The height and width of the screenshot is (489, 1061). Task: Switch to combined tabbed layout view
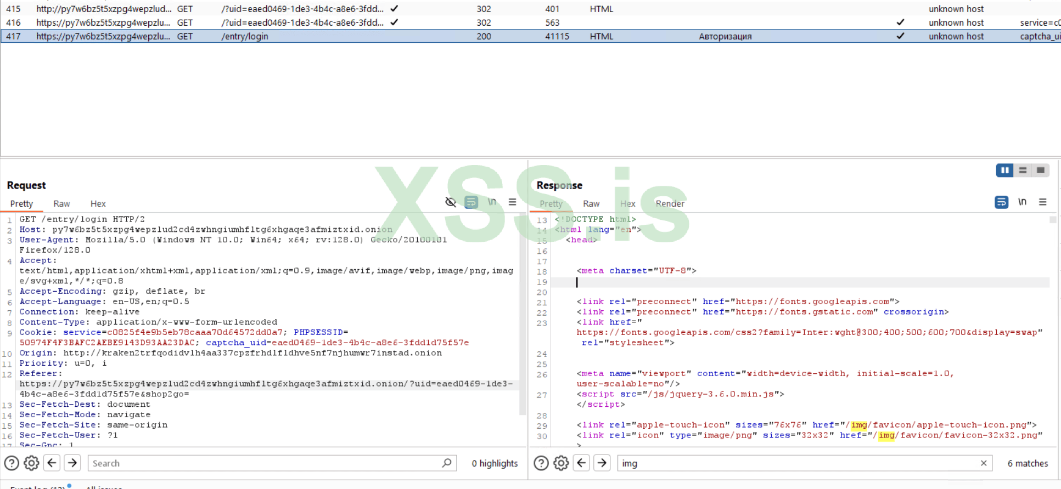[1040, 170]
